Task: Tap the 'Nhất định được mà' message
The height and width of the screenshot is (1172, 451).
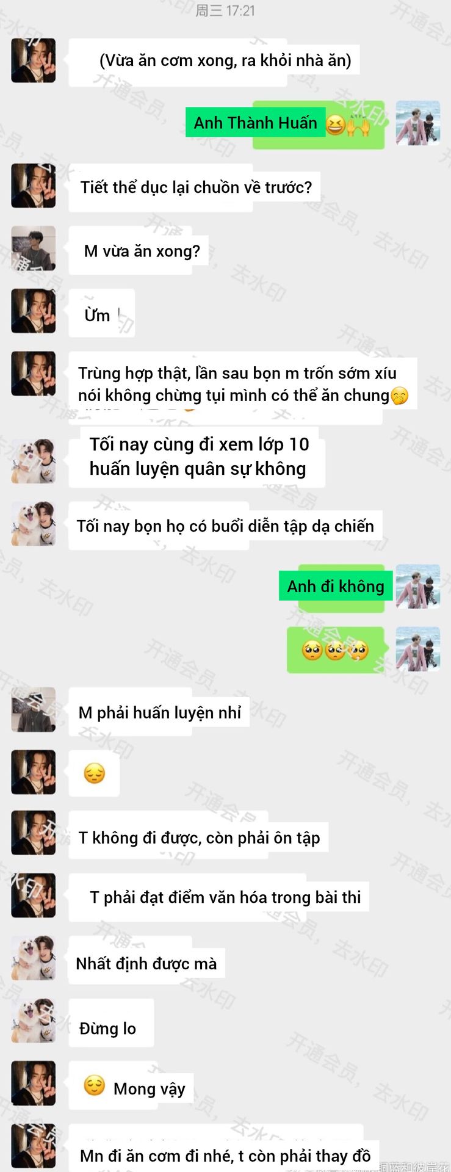Action: (146, 962)
